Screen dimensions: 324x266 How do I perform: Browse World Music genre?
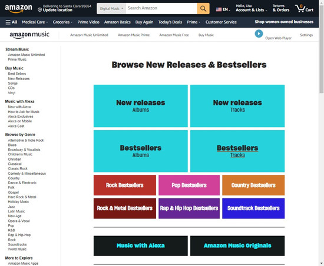(x=17, y=249)
